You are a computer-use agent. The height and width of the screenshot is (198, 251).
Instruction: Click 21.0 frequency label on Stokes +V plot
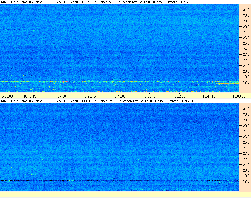(246, 165)
